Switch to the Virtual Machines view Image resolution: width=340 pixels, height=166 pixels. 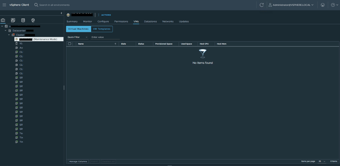coord(78,29)
